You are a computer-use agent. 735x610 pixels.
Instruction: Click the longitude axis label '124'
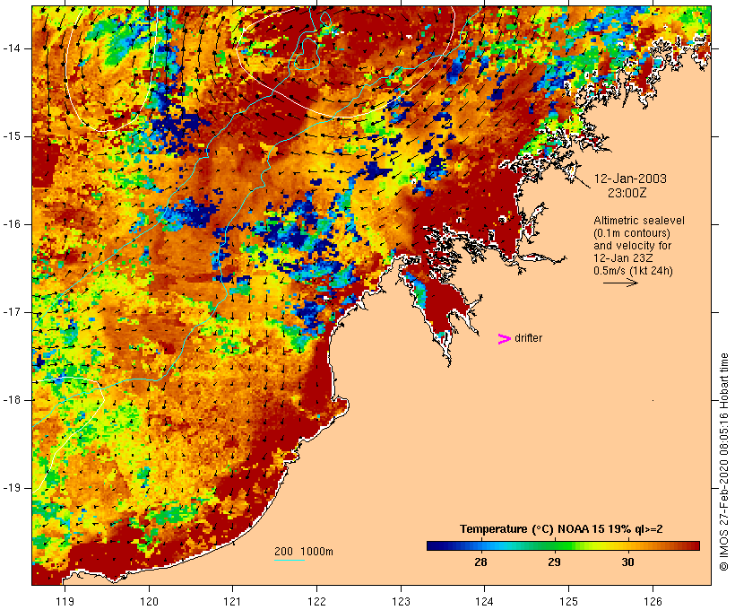click(x=485, y=601)
